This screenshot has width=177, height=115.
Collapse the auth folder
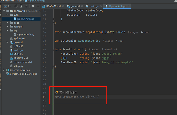click(x=7, y=15)
